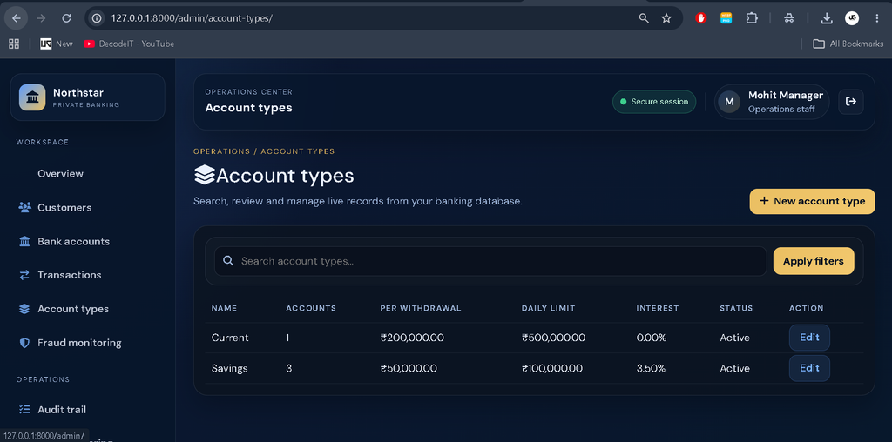Click the ₹50,000.00 per withdrawal value

point(409,368)
